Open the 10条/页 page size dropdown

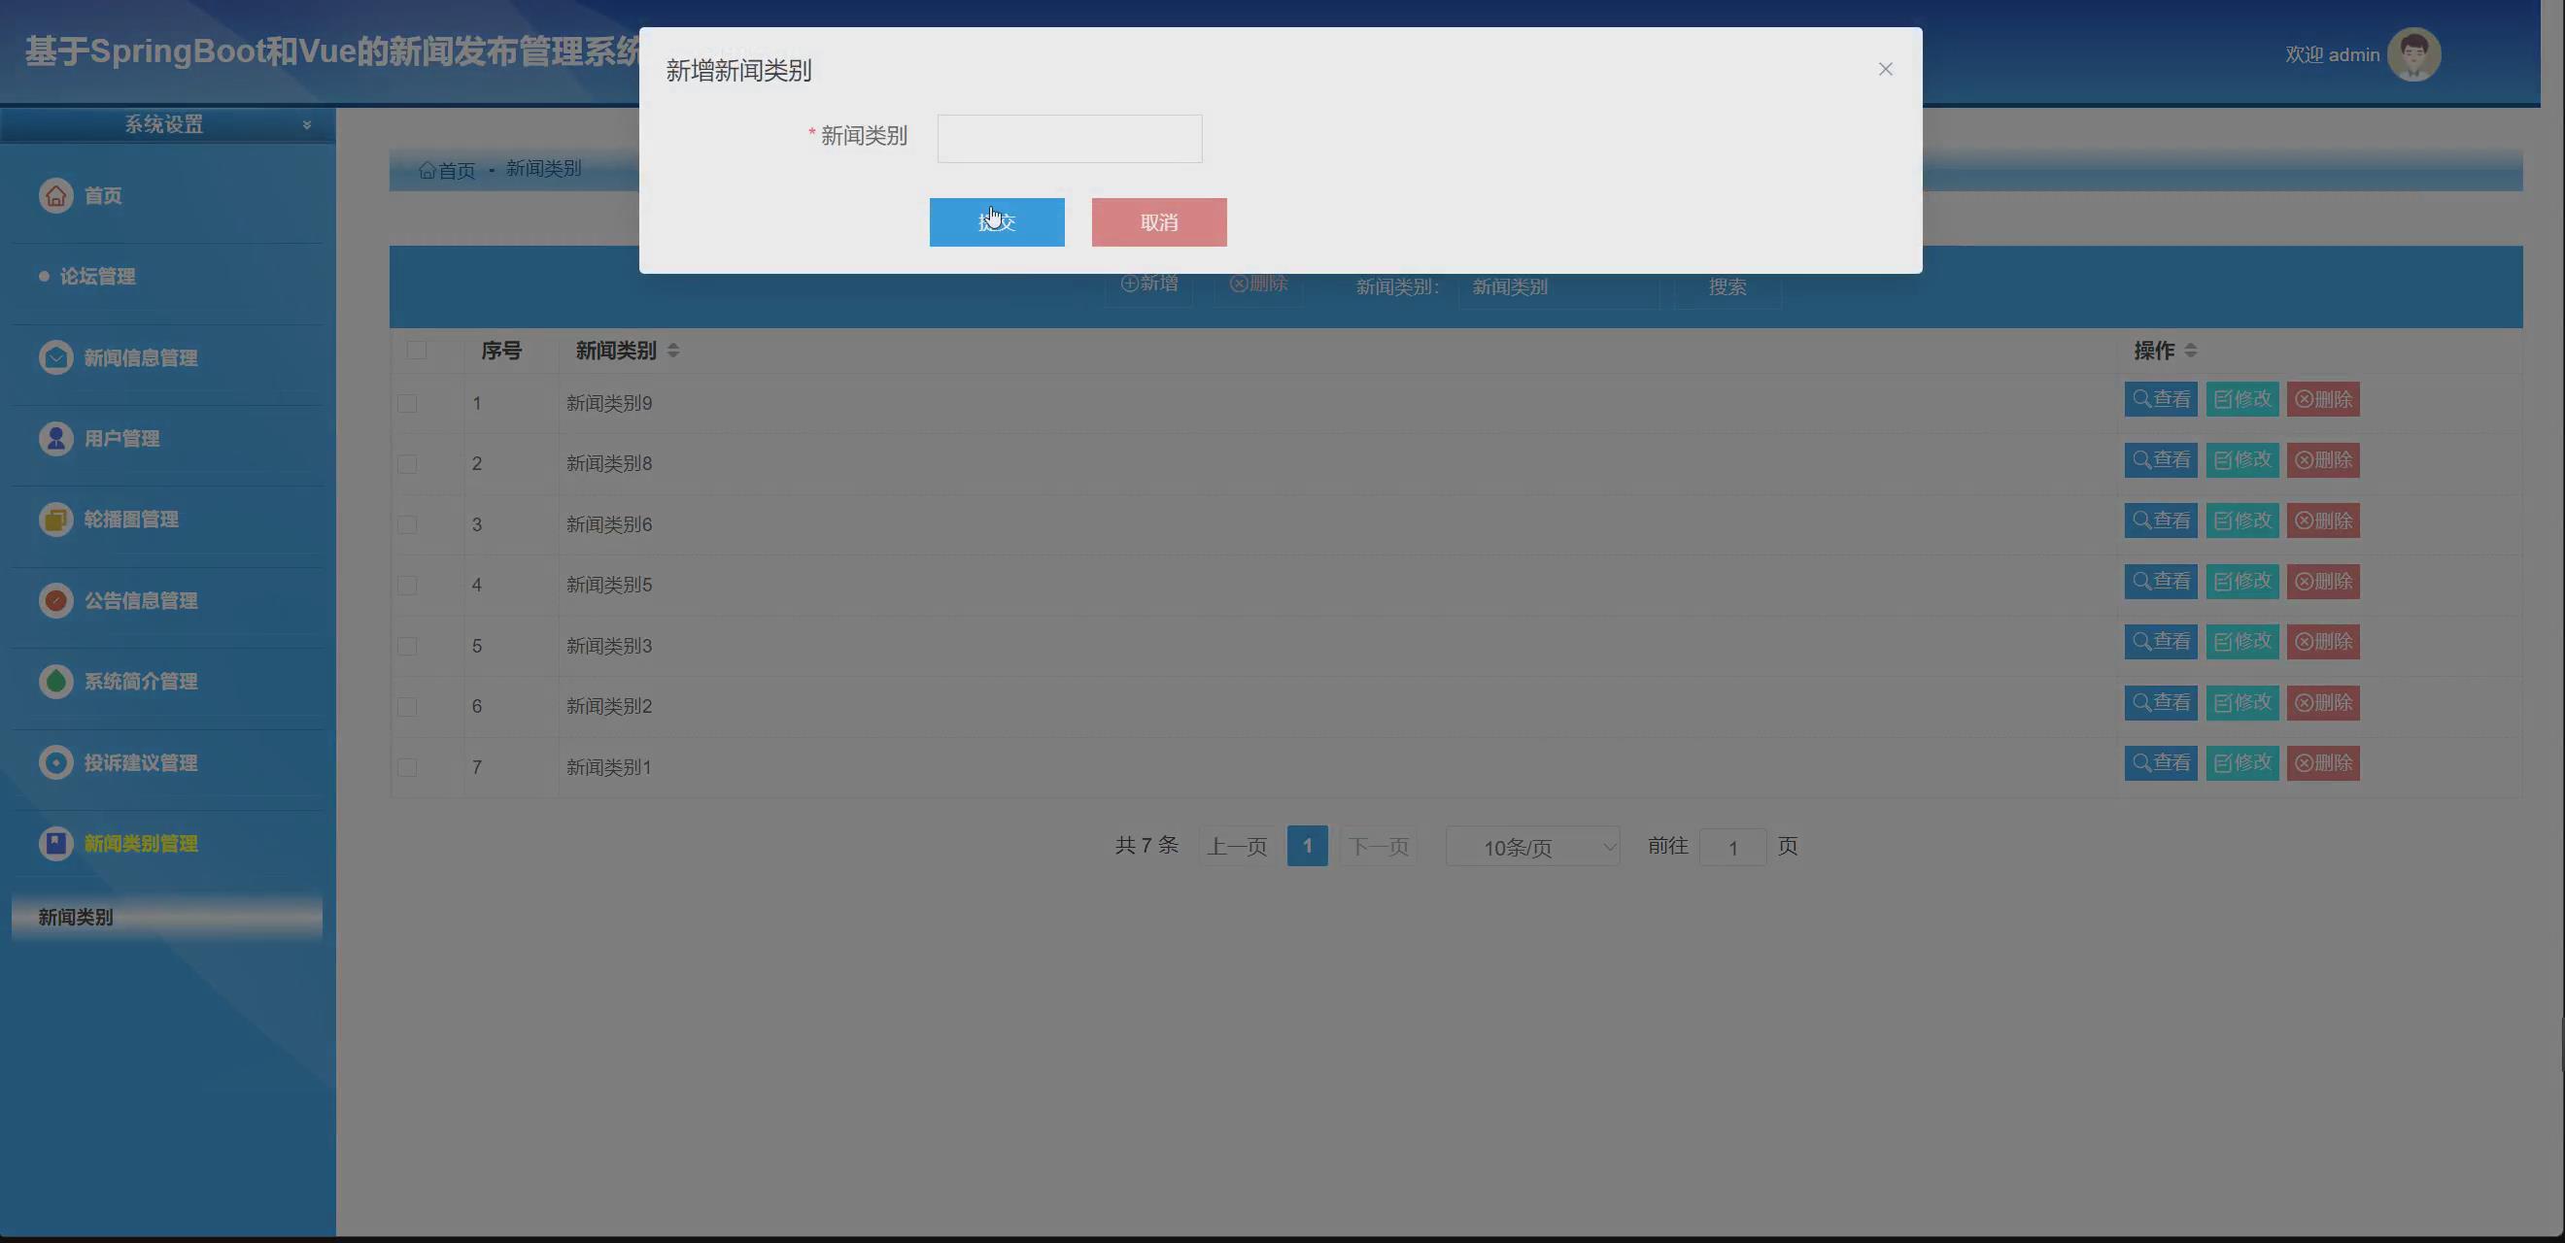click(x=1532, y=846)
